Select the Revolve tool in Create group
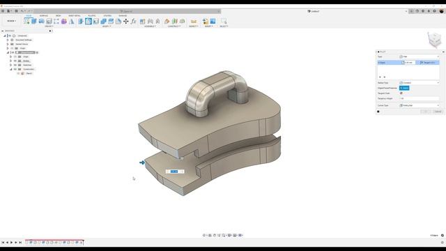Screen dimensions: 446x251 coord(42,21)
